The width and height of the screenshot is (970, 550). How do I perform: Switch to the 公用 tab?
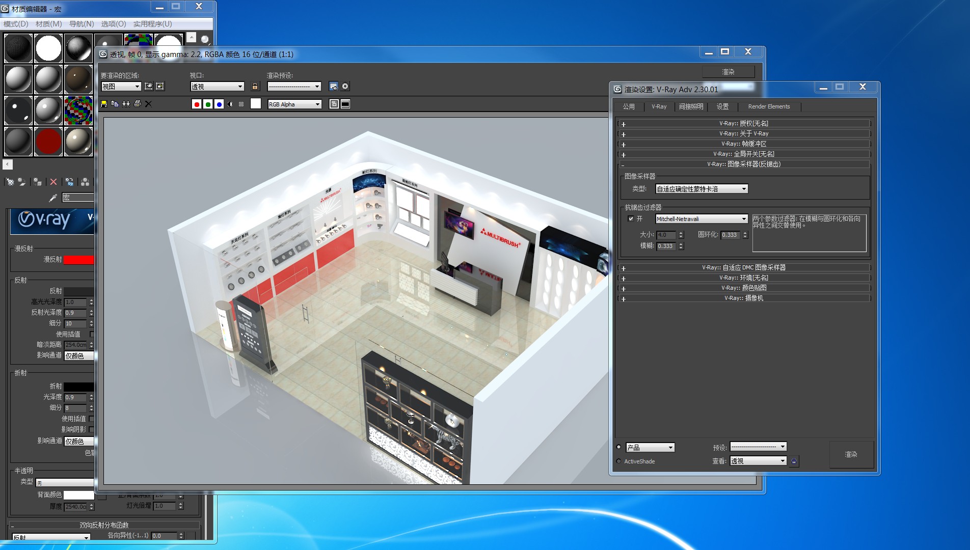pos(629,106)
